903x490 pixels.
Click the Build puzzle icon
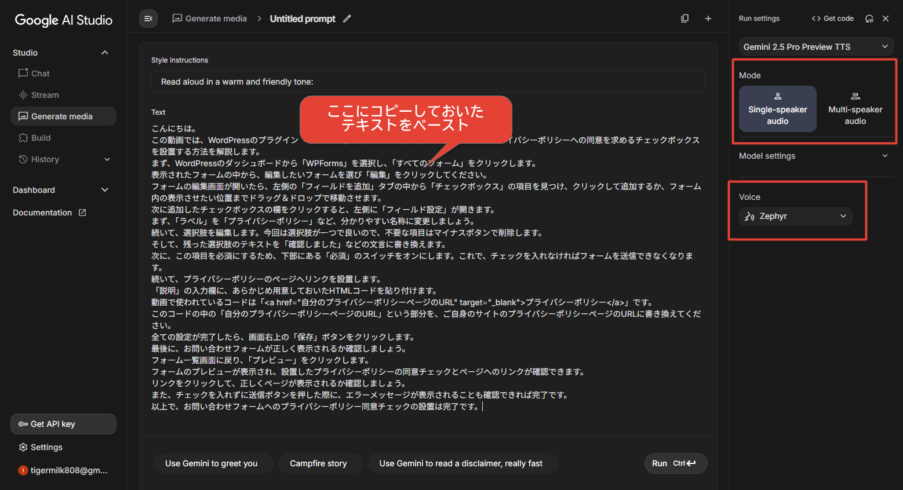pyautogui.click(x=23, y=138)
